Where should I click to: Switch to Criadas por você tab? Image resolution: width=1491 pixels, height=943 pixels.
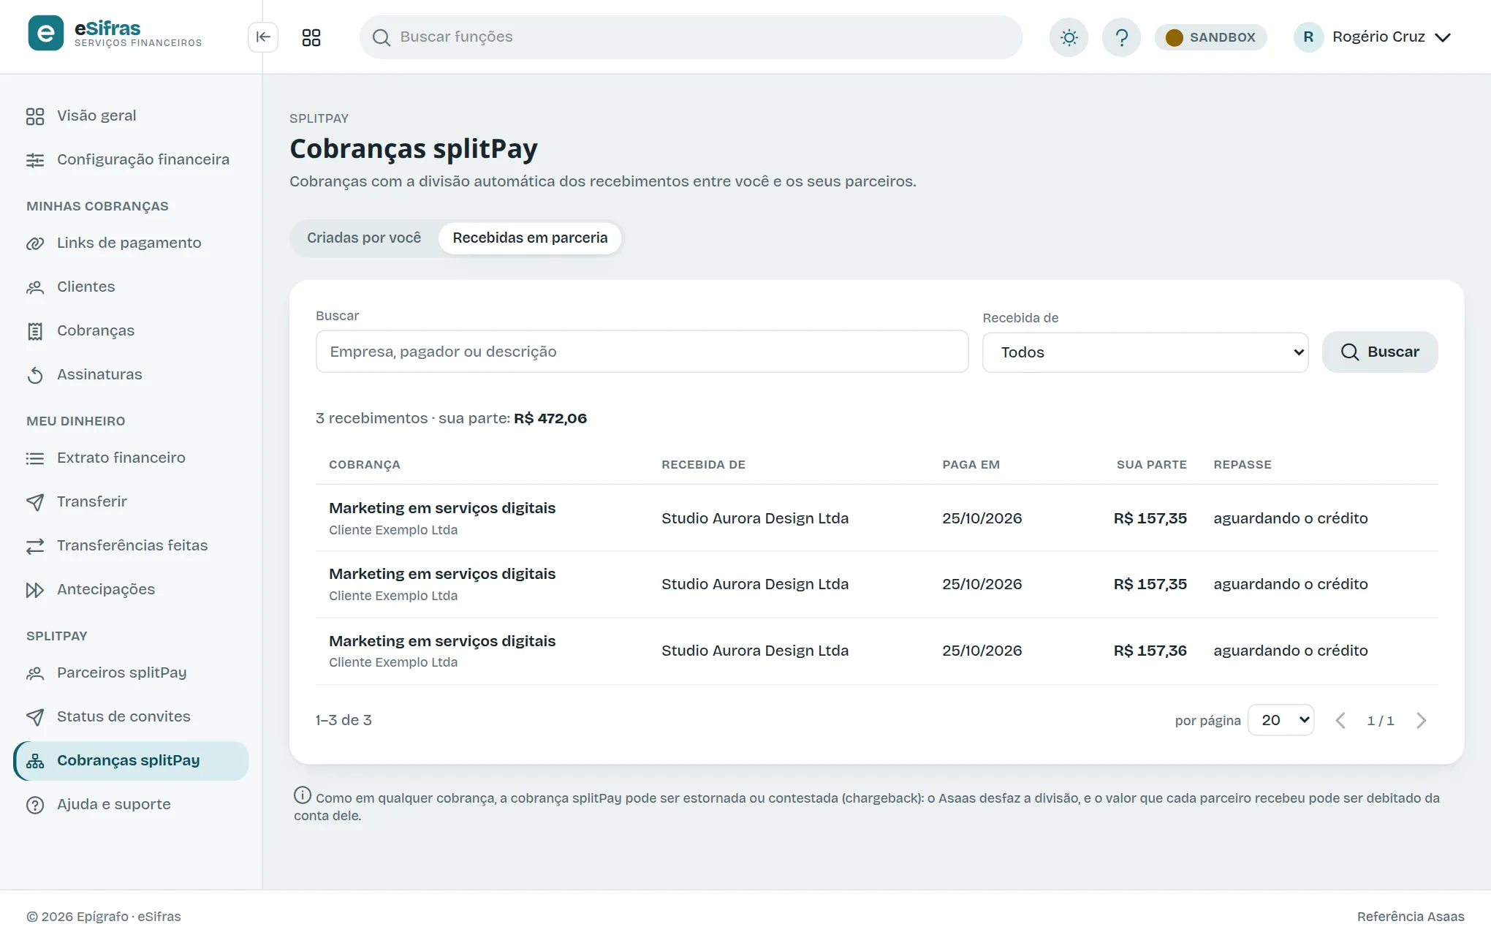click(364, 238)
